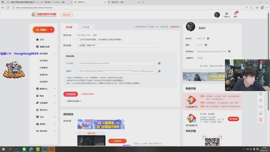270x152 pixels.
Task: Copy room number 6925114
Action: click(208, 39)
